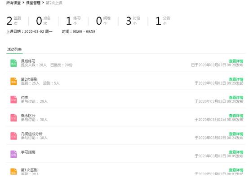View details for 几何组成分析
This screenshot has width=249, height=177.
[x=236, y=134]
